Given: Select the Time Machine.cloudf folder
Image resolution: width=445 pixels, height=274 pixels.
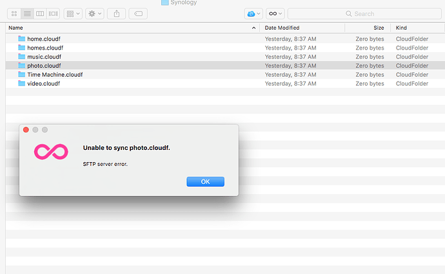Looking at the screenshot, I should [54, 75].
